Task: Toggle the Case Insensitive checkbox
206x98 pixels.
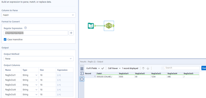Action: point(5,39)
